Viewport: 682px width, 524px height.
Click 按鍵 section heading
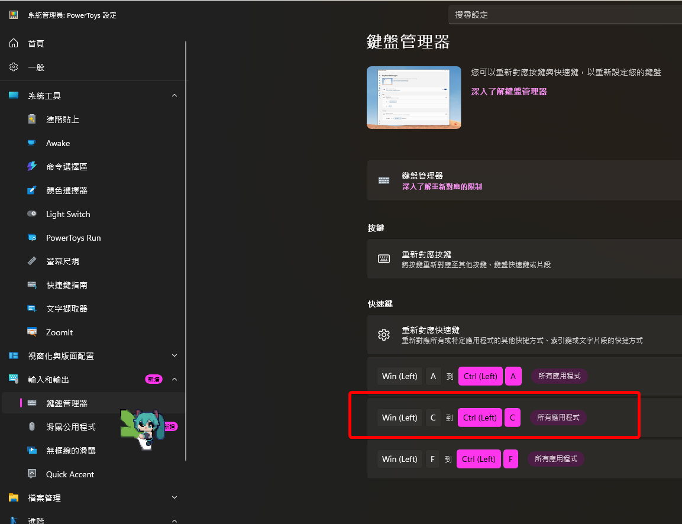(376, 228)
